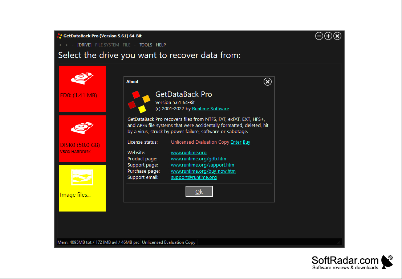This screenshot has width=402, height=279.
Task: Click the status bar 'Unlicensed Evaluation Copy' entry
Action: click(x=169, y=242)
